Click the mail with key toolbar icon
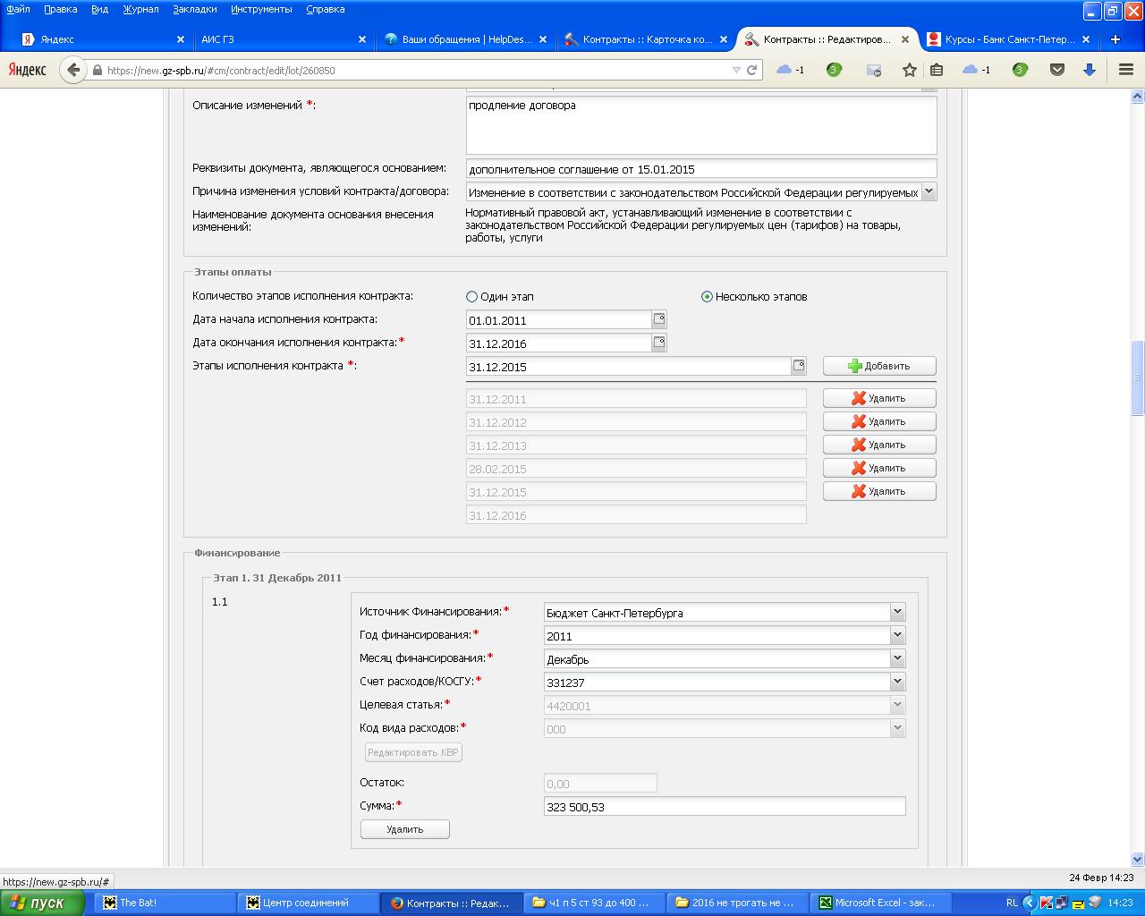Image resolution: width=1145 pixels, height=916 pixels. (x=874, y=70)
